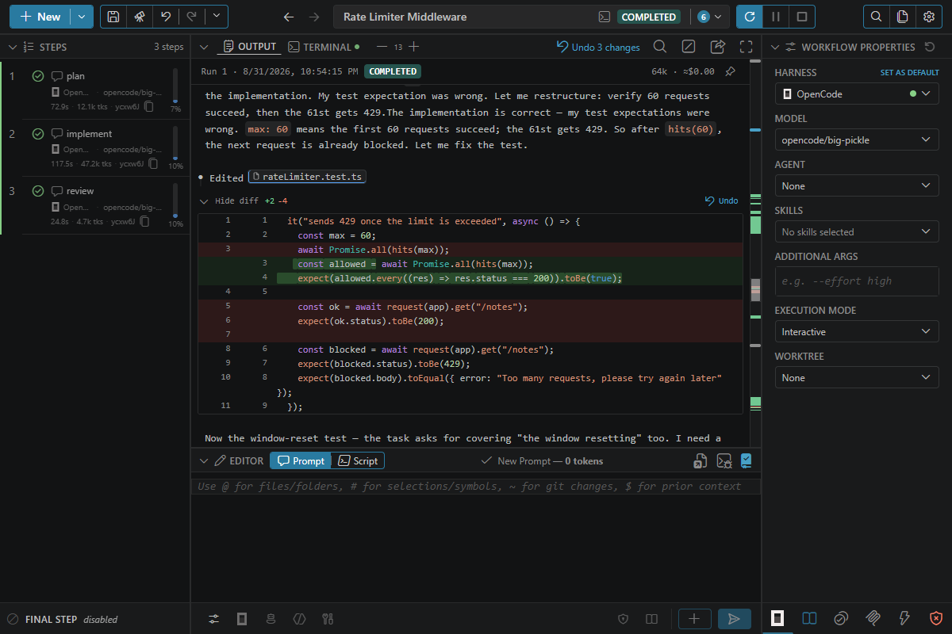Click the split columns icon near send button
The image size is (952, 634).
651,618
